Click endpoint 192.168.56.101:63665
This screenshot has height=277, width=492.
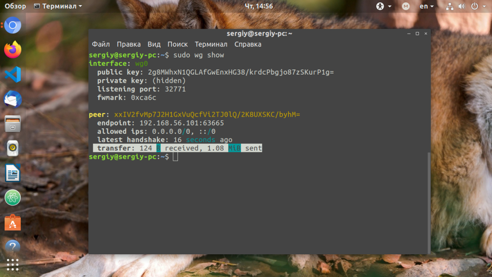(182, 123)
